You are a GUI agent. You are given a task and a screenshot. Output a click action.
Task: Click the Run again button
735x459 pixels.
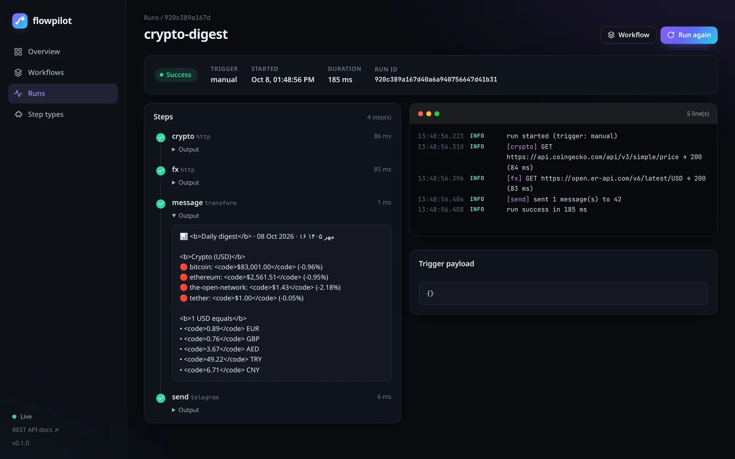click(689, 35)
